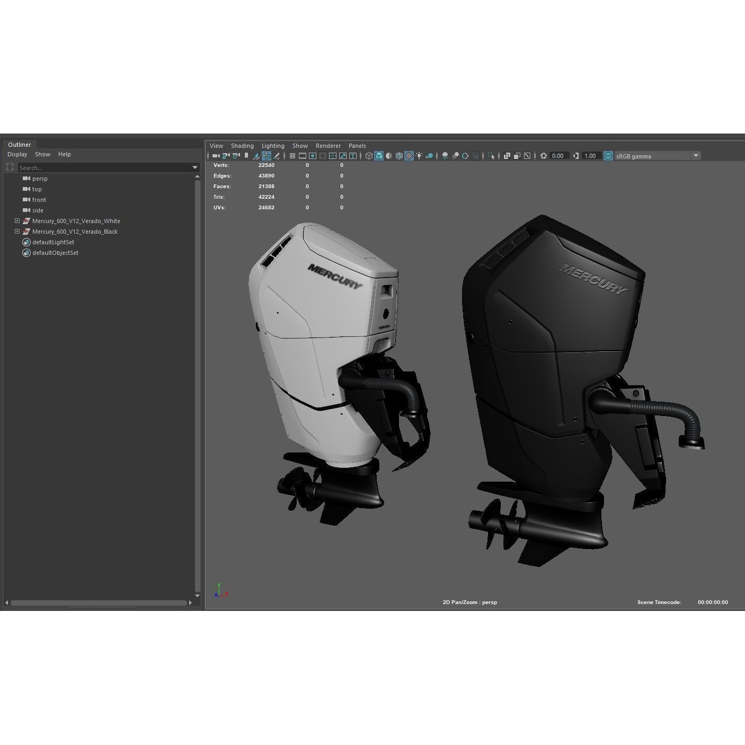The height and width of the screenshot is (745, 745).
Task: Enable the Wireframe display mode icon
Action: 368,156
